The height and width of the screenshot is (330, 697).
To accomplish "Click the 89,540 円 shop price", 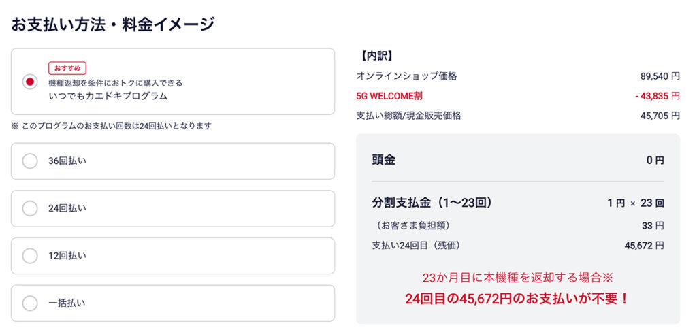I will pyautogui.click(x=660, y=76).
